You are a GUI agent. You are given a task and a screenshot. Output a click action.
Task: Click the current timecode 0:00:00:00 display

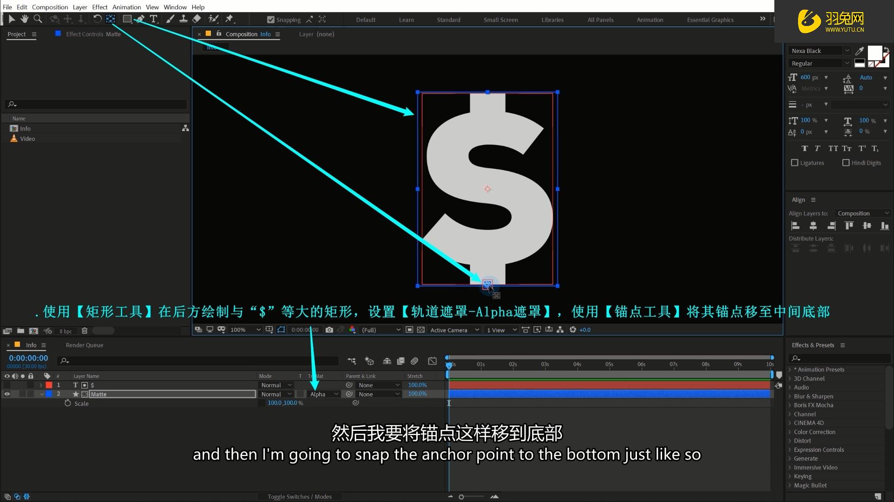(28, 358)
